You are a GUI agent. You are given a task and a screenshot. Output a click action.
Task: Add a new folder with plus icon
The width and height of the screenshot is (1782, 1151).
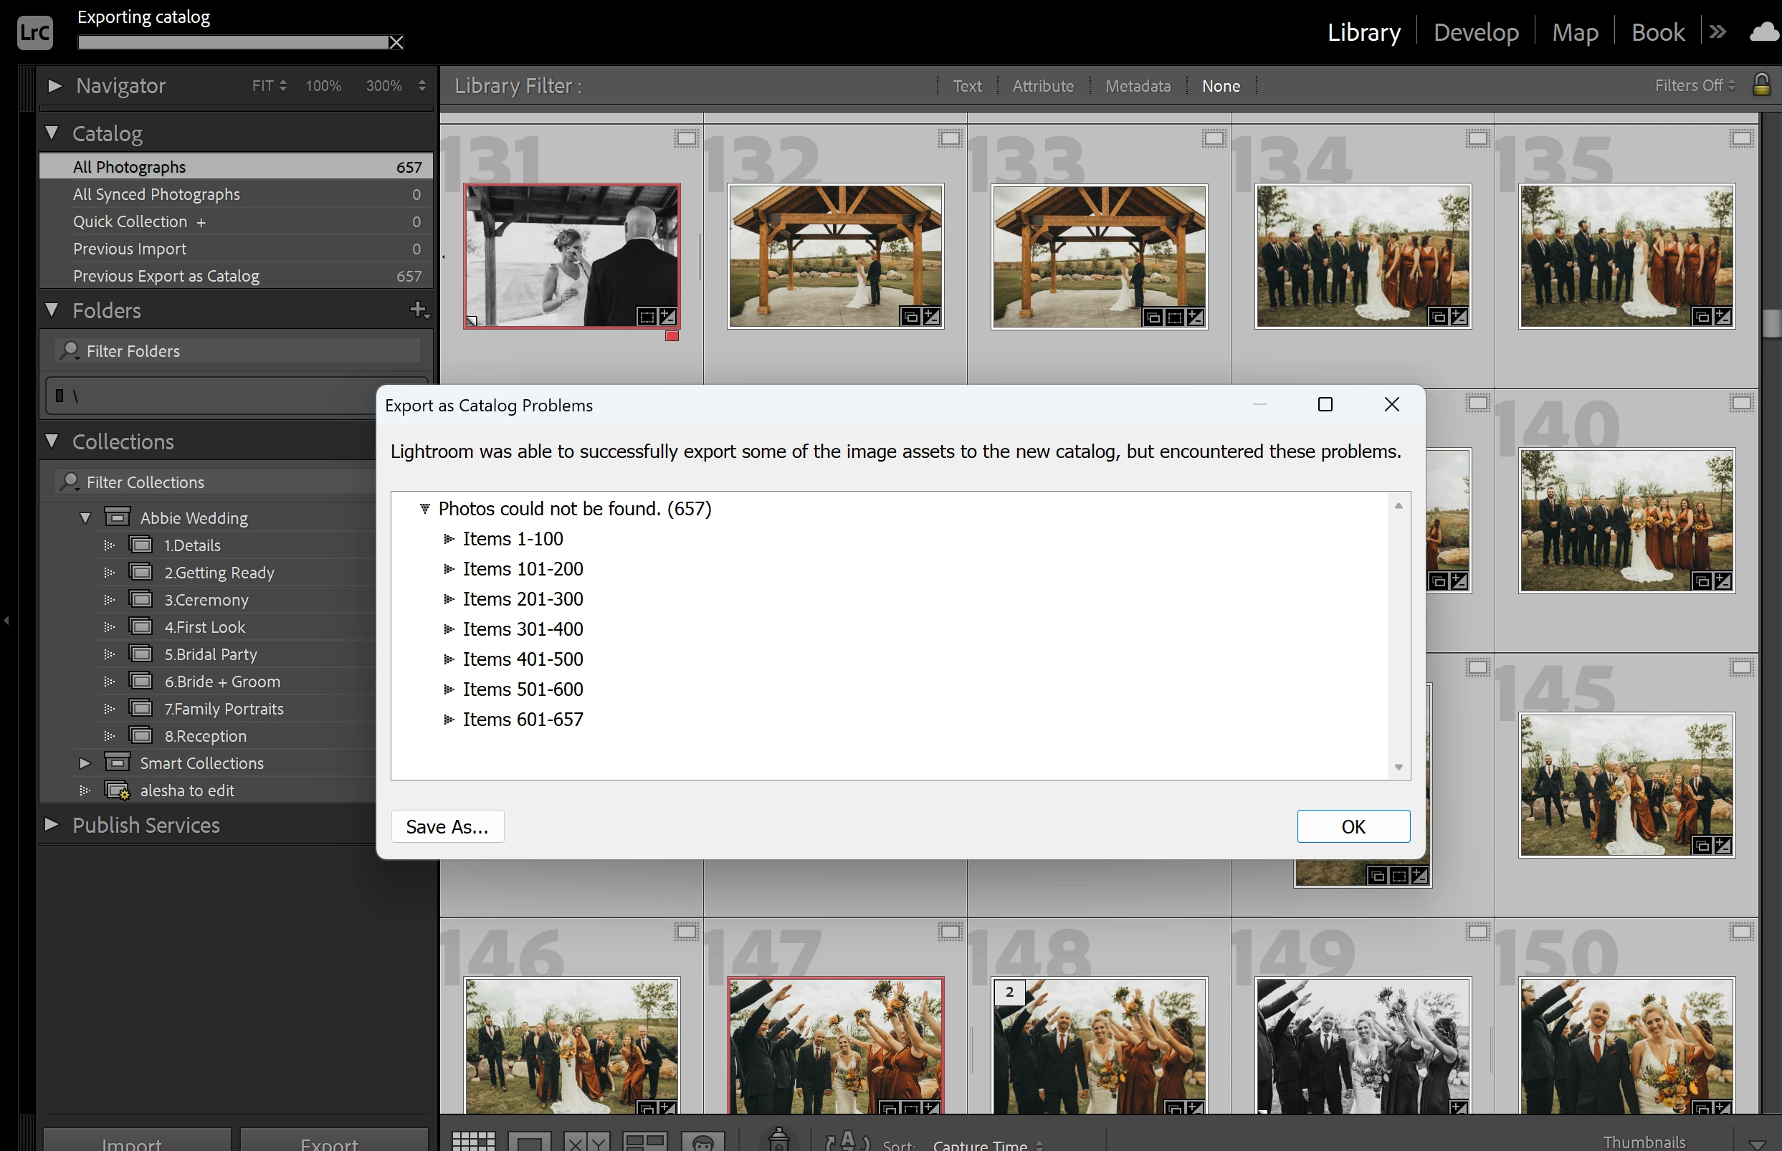[x=418, y=309]
